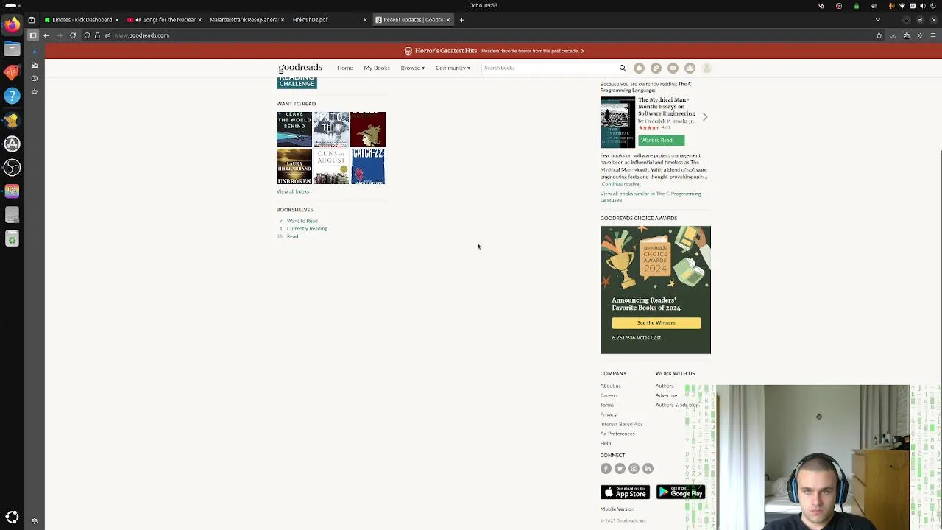Click the See the Winners button

coord(656,322)
